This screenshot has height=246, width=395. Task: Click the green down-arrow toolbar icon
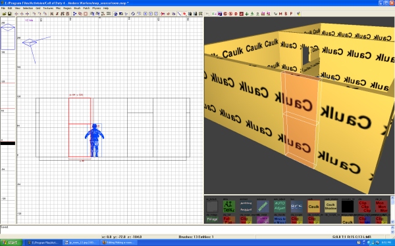pos(247,14)
